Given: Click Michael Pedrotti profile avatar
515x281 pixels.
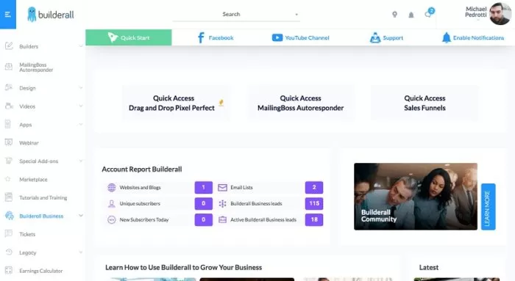Looking at the screenshot, I should pos(500,14).
